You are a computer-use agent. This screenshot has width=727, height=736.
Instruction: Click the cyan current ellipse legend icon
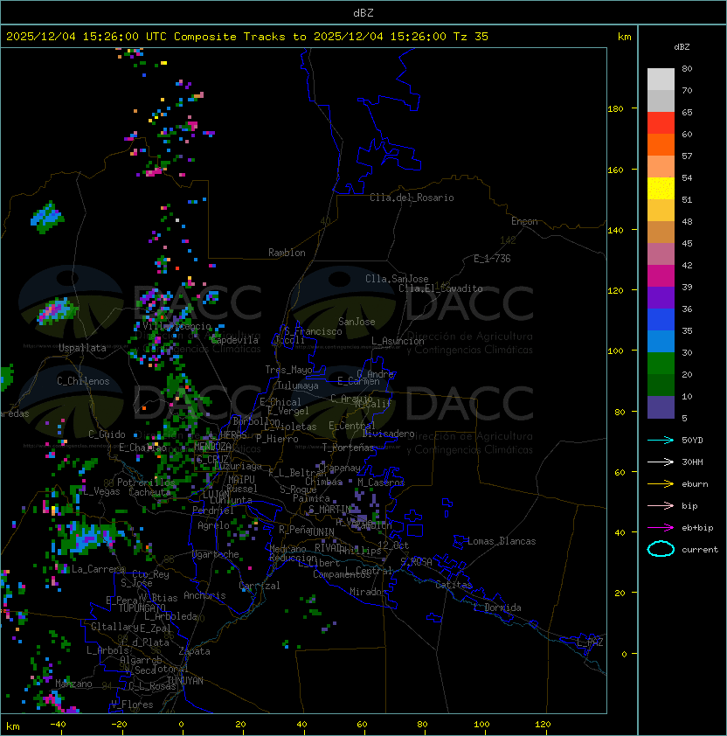pyautogui.click(x=661, y=549)
